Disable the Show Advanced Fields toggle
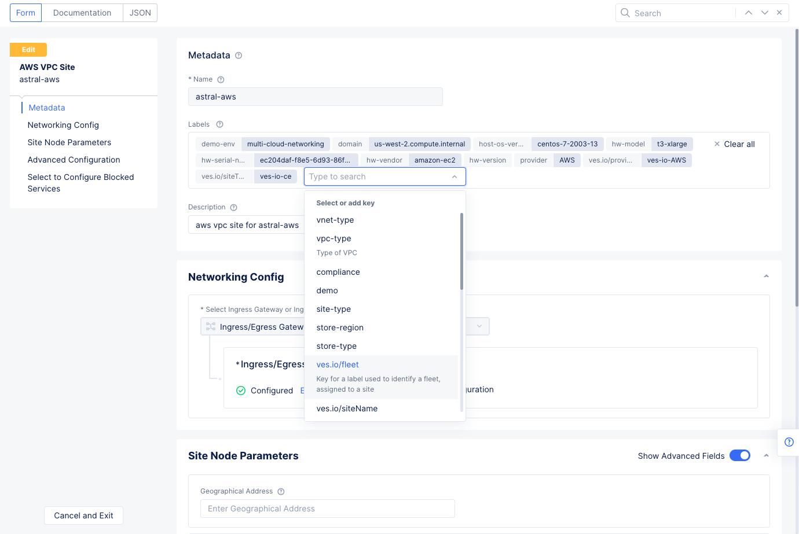This screenshot has height=534, width=799. (x=739, y=455)
